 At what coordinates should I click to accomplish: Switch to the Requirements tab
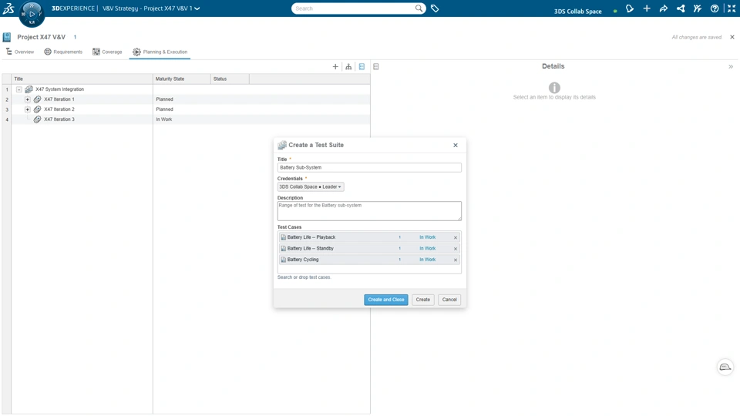tap(63, 52)
